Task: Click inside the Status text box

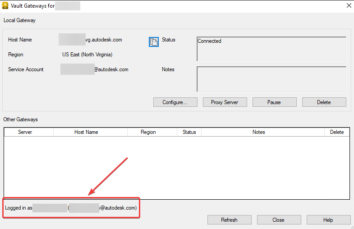Action: [271, 49]
